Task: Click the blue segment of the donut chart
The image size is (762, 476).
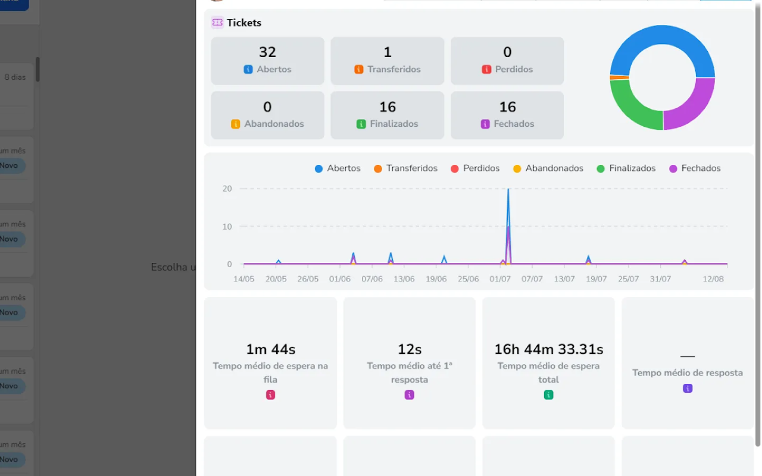Action: [x=663, y=35]
